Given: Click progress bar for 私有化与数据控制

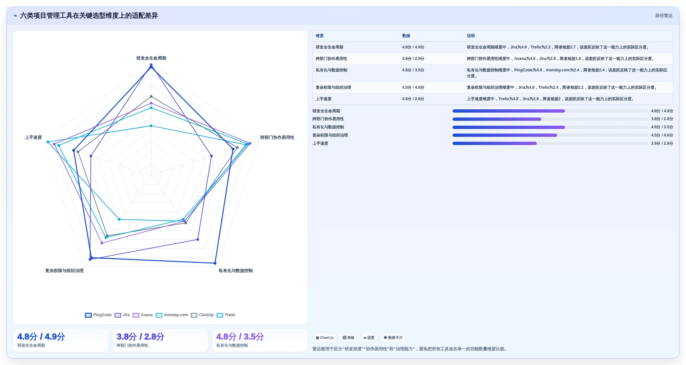Looking at the screenshot, I should coord(550,127).
